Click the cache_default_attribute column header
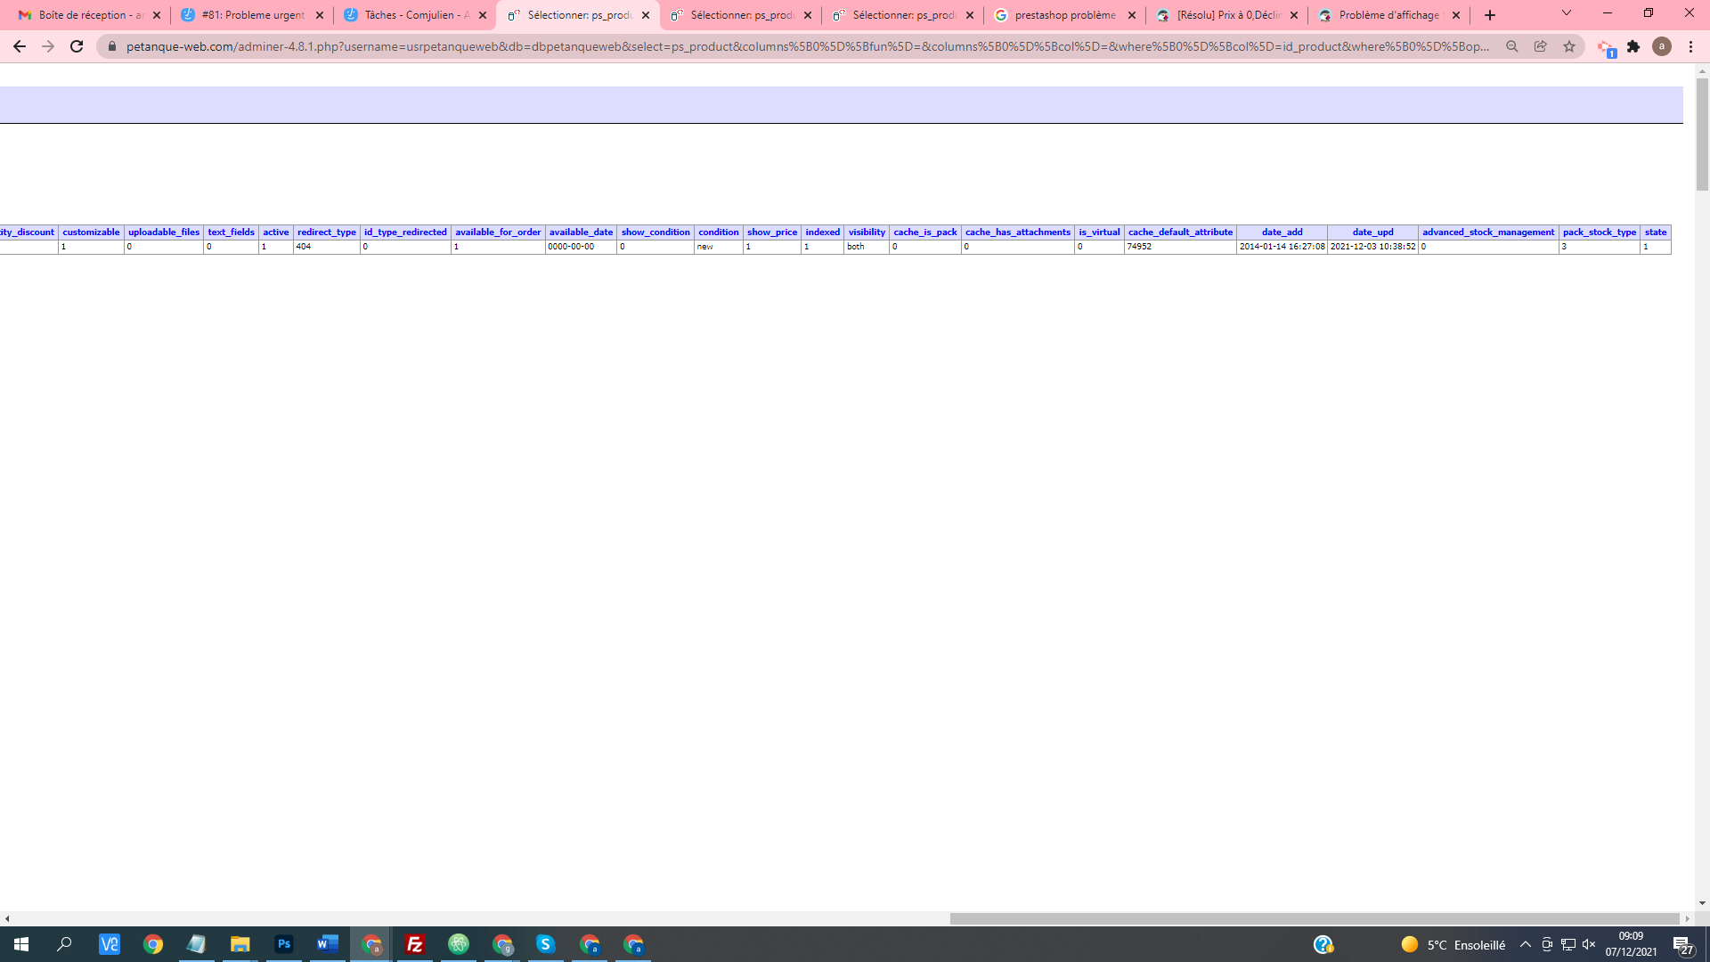 1180,232
